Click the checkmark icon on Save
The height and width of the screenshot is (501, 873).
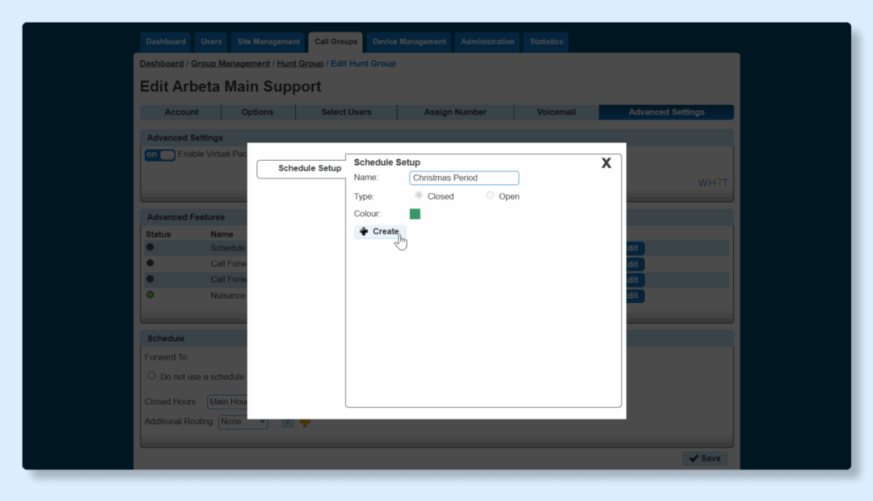click(694, 458)
